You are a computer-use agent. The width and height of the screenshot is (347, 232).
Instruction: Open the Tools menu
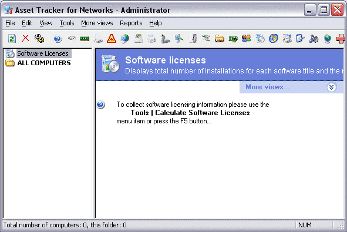[x=67, y=23]
